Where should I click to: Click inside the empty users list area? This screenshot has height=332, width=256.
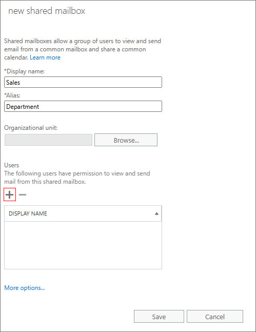click(83, 245)
